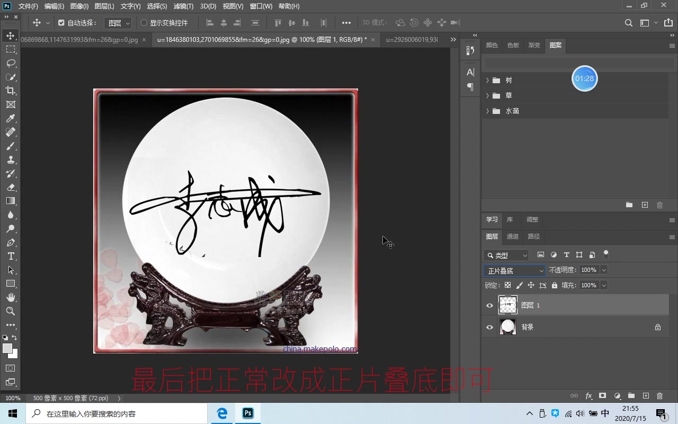Open the 图像(I) menu
Viewport: 678px width, 424px height.
point(79,6)
